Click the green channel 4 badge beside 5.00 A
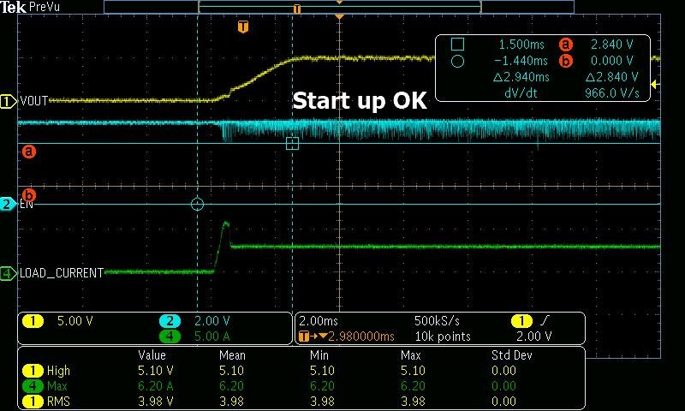The height and width of the screenshot is (411, 685). click(170, 337)
